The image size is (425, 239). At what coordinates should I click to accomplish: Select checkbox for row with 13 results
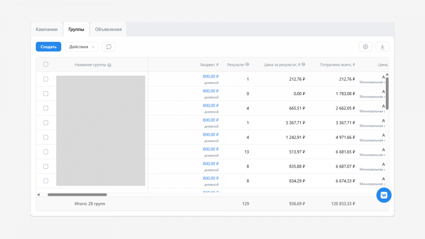[x=46, y=152]
